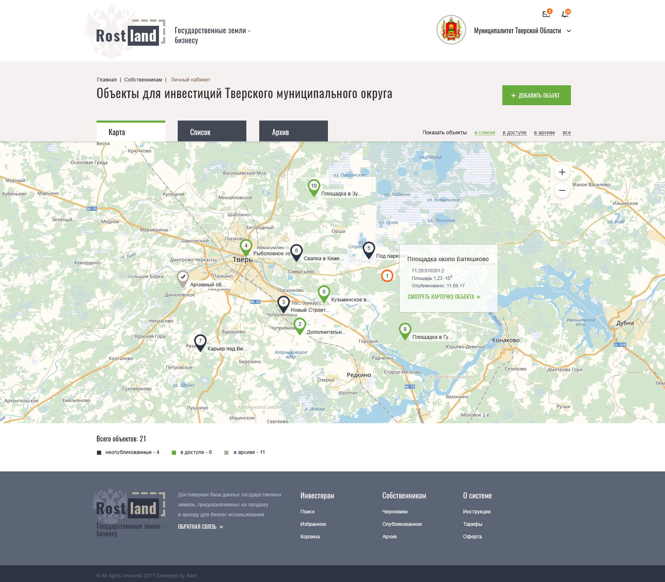
Task: Filter objects by 'в архиве'
Action: coord(544,133)
